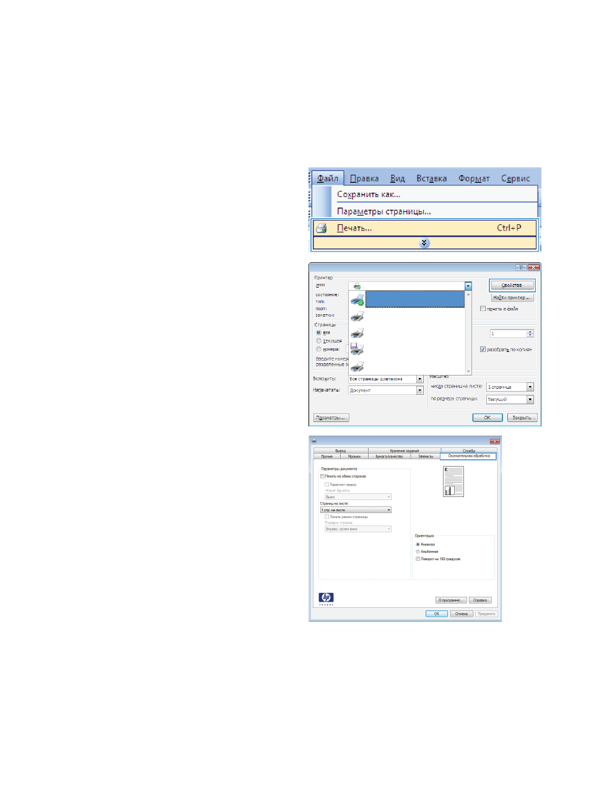Click OK in printer properties dialog
591x787 pixels.
coord(437,613)
